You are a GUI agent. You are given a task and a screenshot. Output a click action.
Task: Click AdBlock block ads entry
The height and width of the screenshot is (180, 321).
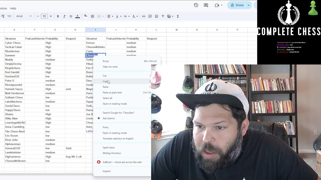click(x=122, y=162)
